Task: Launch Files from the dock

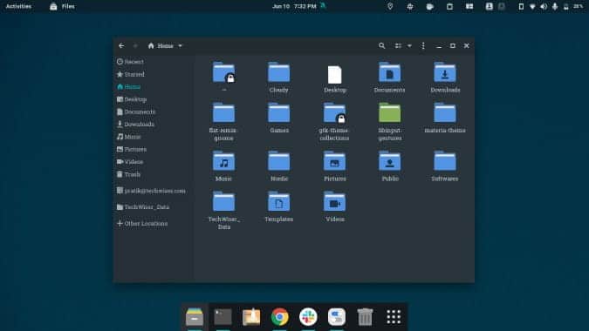Action: tap(195, 317)
